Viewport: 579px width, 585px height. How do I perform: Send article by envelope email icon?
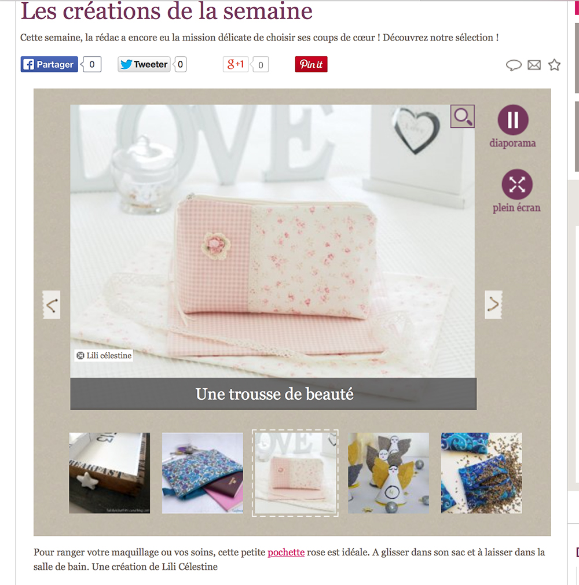point(534,65)
